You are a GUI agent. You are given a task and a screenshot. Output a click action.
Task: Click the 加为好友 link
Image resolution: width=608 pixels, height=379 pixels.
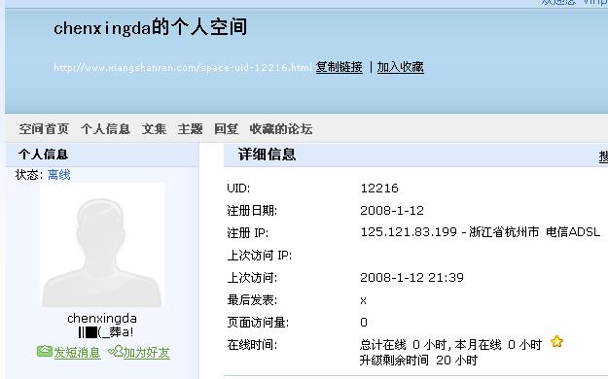146,352
